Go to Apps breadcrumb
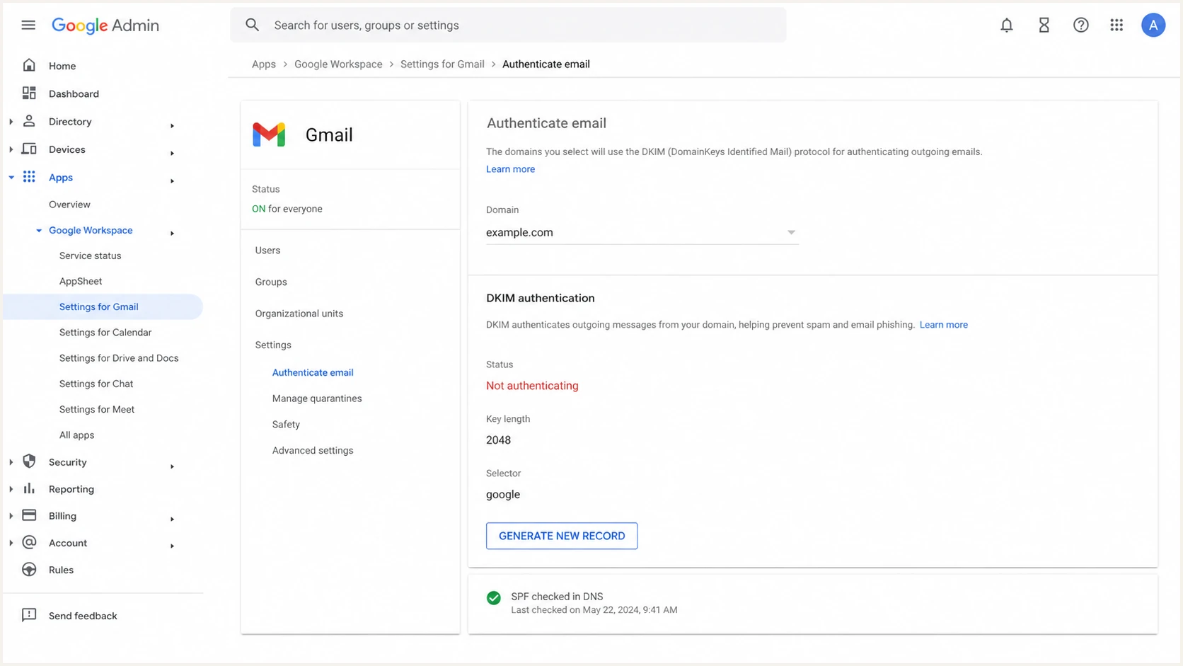 264,64
